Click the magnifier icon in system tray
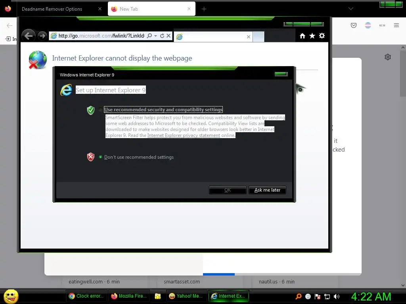 point(299,296)
